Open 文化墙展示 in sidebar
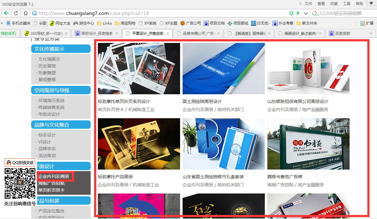 tap(49, 59)
